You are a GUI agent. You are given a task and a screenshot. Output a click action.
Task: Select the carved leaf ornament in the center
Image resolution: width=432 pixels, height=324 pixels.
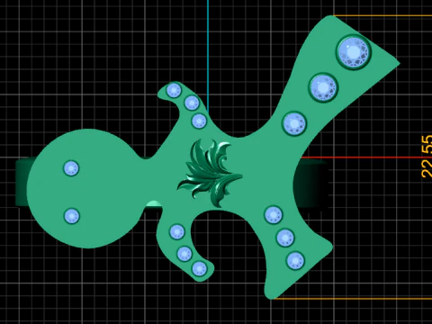(210, 173)
